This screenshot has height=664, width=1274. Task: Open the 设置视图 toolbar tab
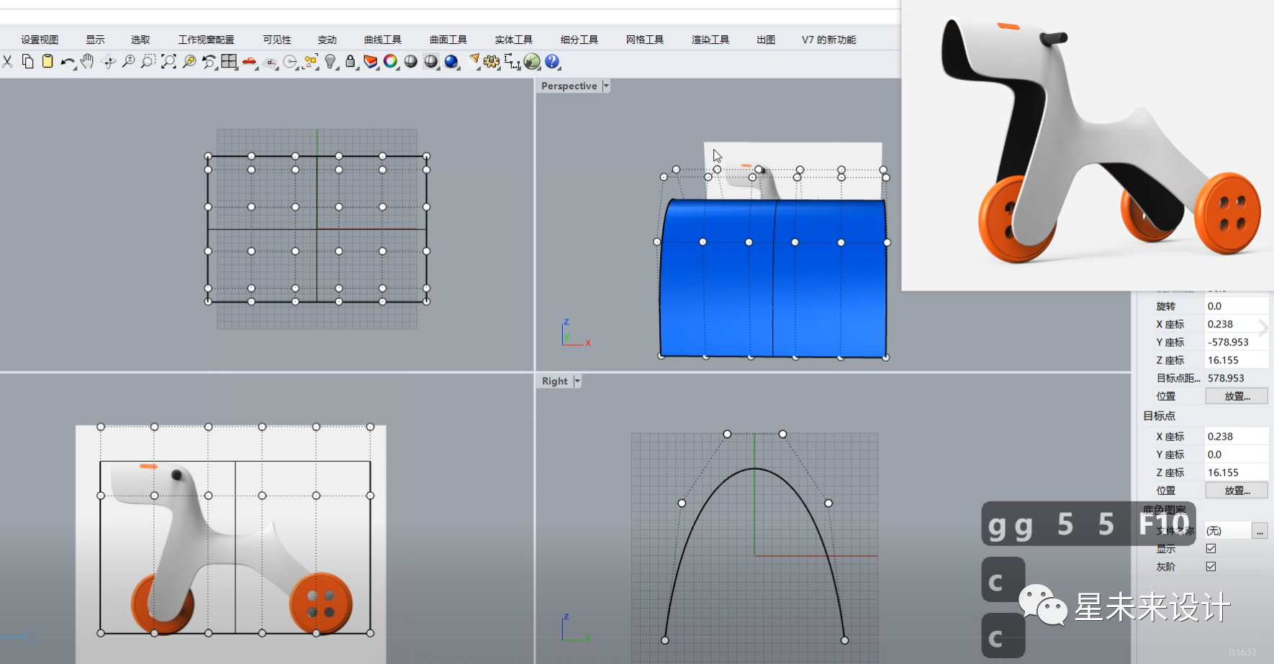click(40, 40)
